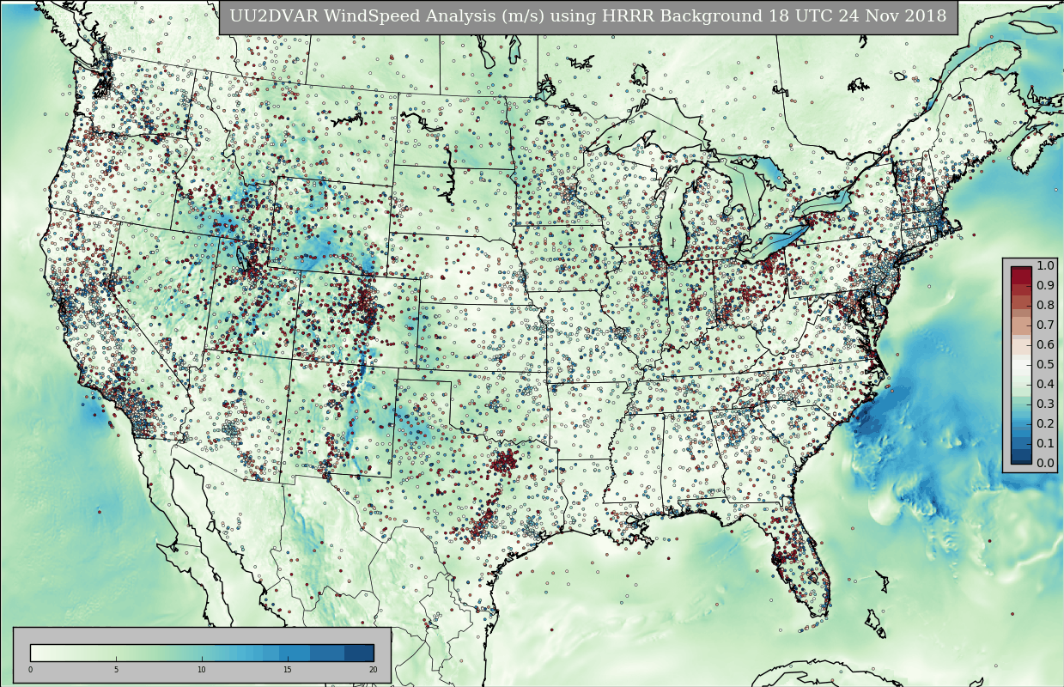
Task: Click the dark blue swatch beside 0.0
Action: [1021, 457]
